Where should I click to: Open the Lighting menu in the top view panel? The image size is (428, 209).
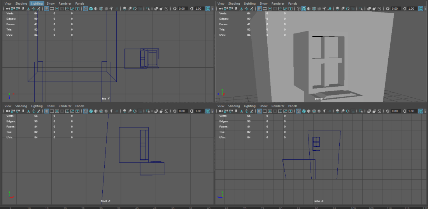37,3
